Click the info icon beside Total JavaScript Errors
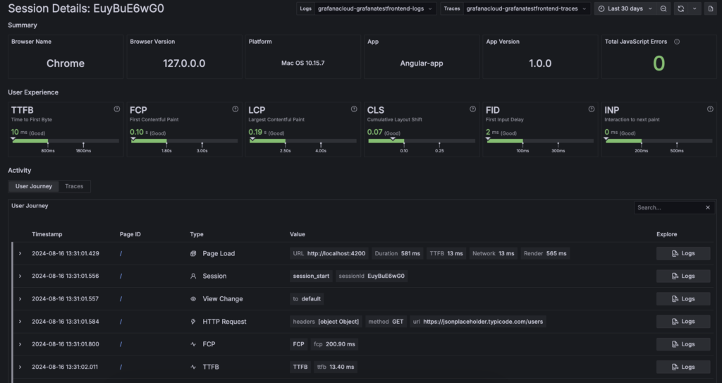Image resolution: width=722 pixels, height=383 pixels. (677, 42)
